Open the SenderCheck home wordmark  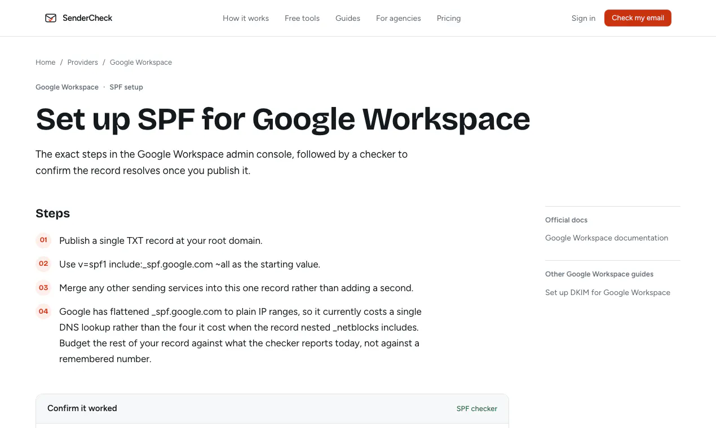pyautogui.click(x=87, y=18)
